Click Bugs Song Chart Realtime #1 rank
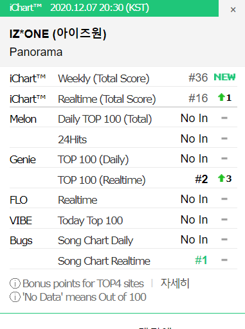Viewport: 245px width, 329px height. (x=201, y=260)
